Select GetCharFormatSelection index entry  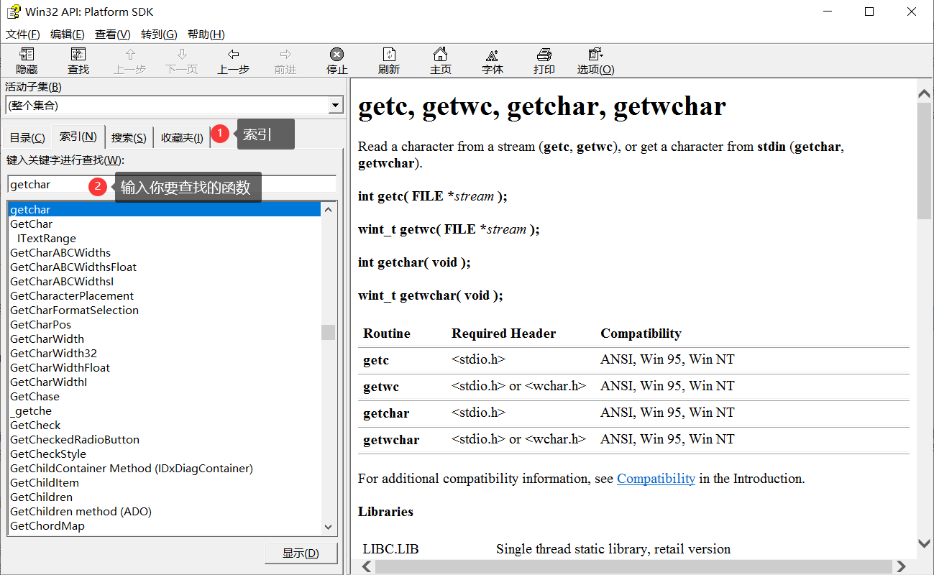pyautogui.click(x=75, y=310)
